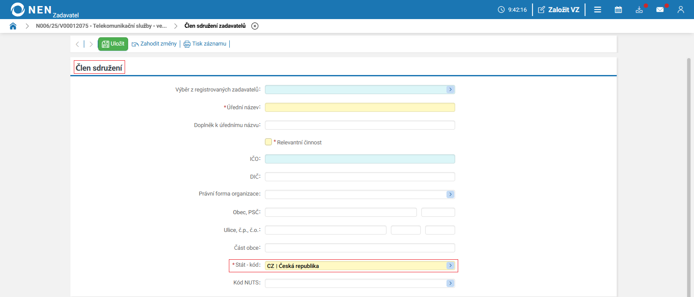Close the Člen sdružení zadavatelů breadcrumb
The image size is (694, 297).
click(x=255, y=26)
